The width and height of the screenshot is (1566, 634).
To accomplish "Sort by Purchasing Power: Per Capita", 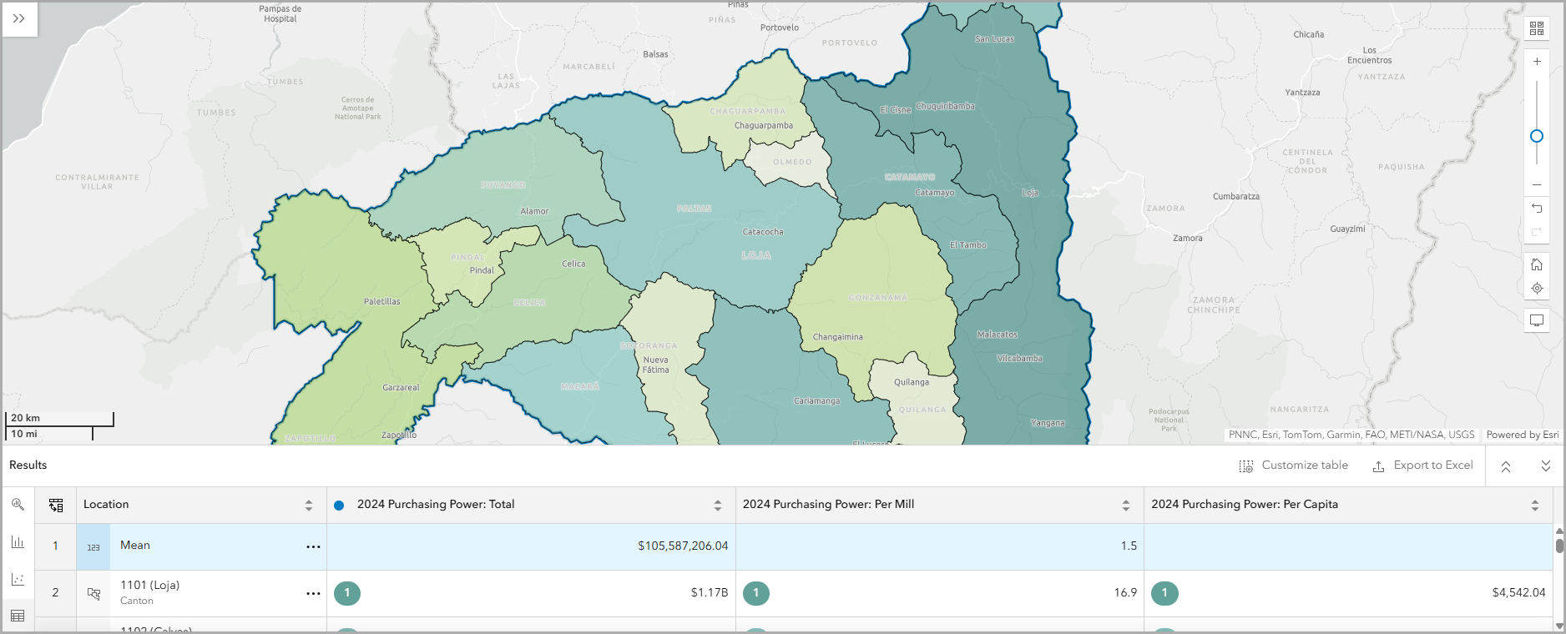I will coord(1535,506).
